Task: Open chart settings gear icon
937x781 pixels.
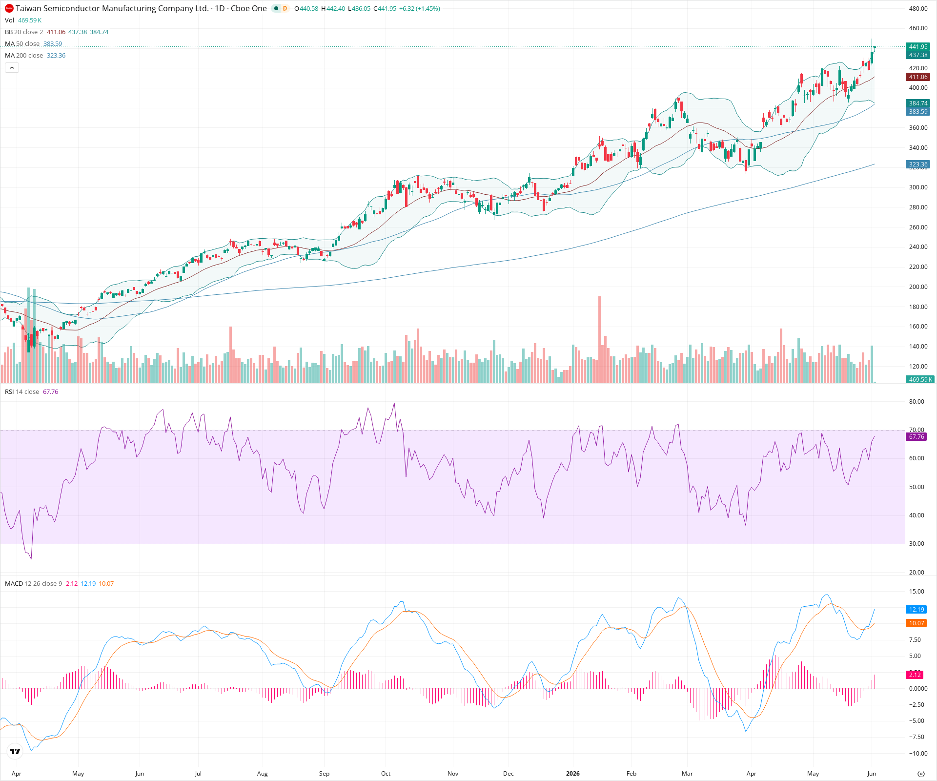Action: [921, 774]
